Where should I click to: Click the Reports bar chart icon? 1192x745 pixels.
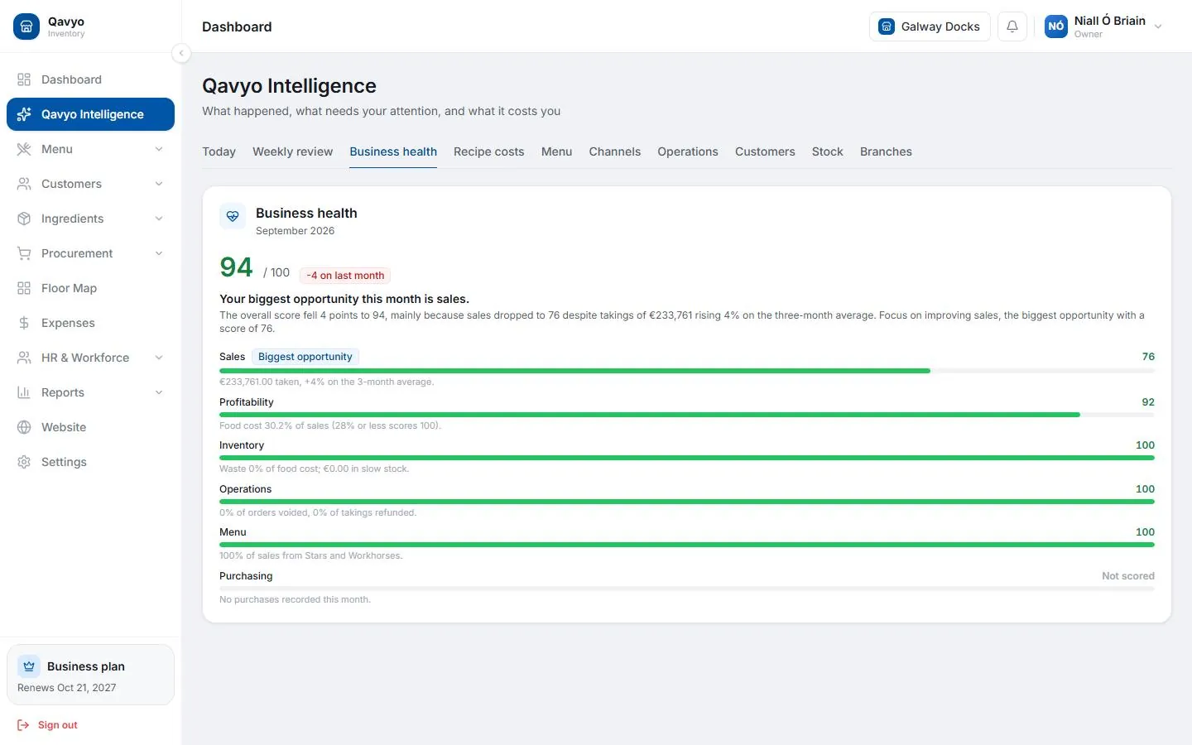pyautogui.click(x=24, y=392)
